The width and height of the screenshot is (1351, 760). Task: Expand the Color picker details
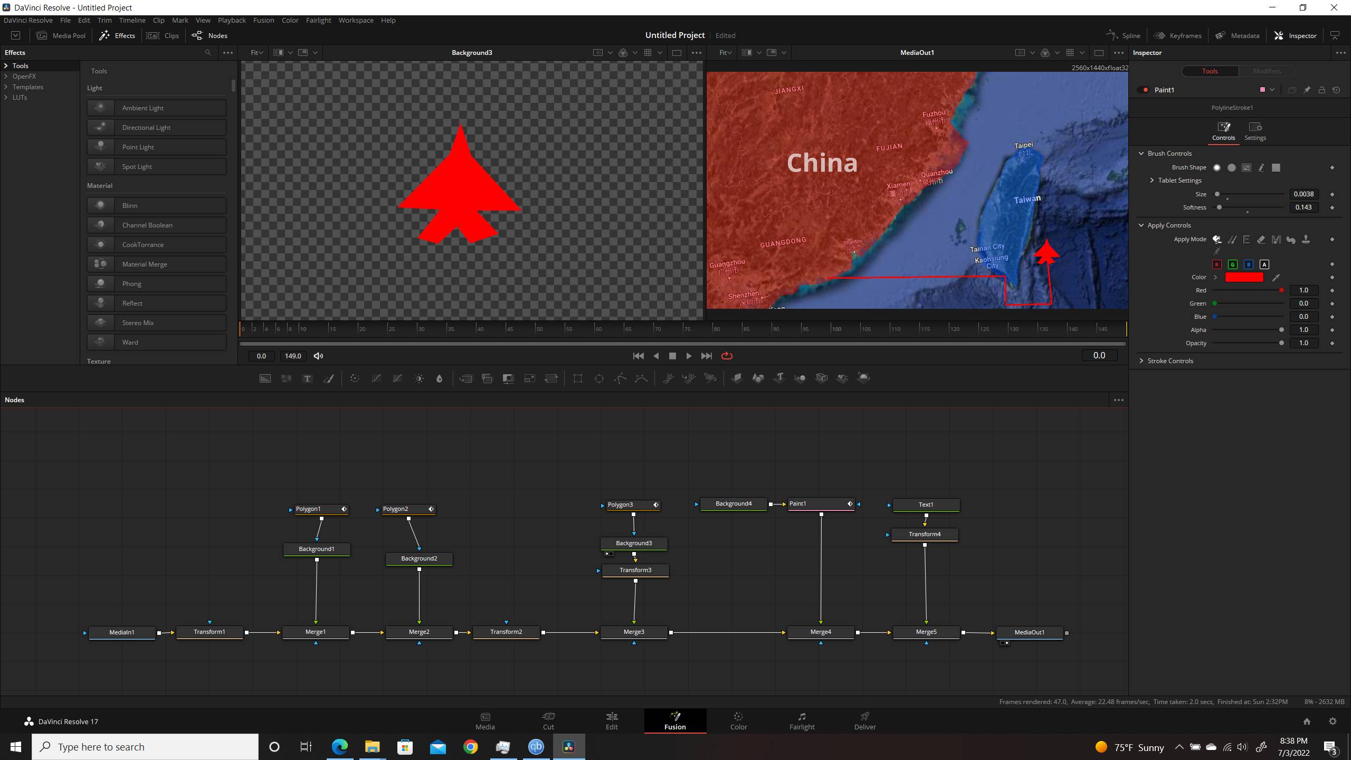point(1215,277)
